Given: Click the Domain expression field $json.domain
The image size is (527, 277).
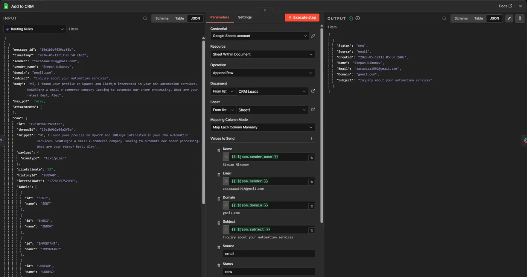Looking at the screenshot, I should [269, 205].
